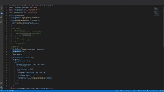Open the Search view in the activity bar
This screenshot has width=164, height=92.
(x=2, y=8)
